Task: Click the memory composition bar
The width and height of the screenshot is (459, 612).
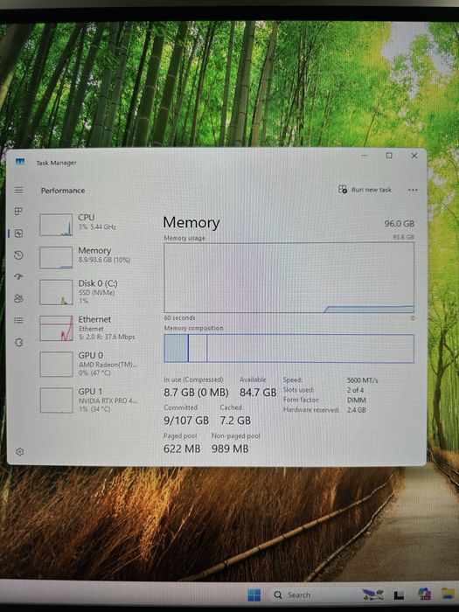Action: (289, 348)
